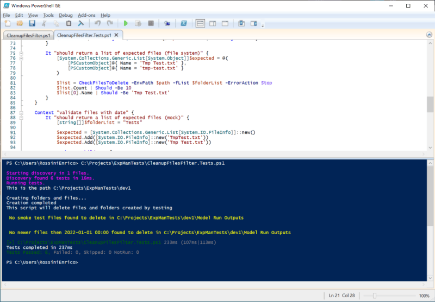Switch to CleanupFilesFilter.ps1 tab
Image resolution: width=435 pixels, height=302 pixels.
pos(28,35)
